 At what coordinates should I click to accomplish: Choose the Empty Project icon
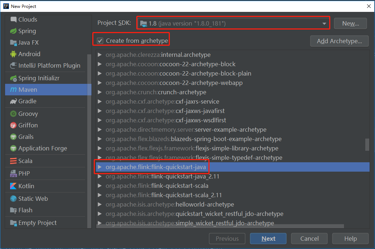pos(13,223)
